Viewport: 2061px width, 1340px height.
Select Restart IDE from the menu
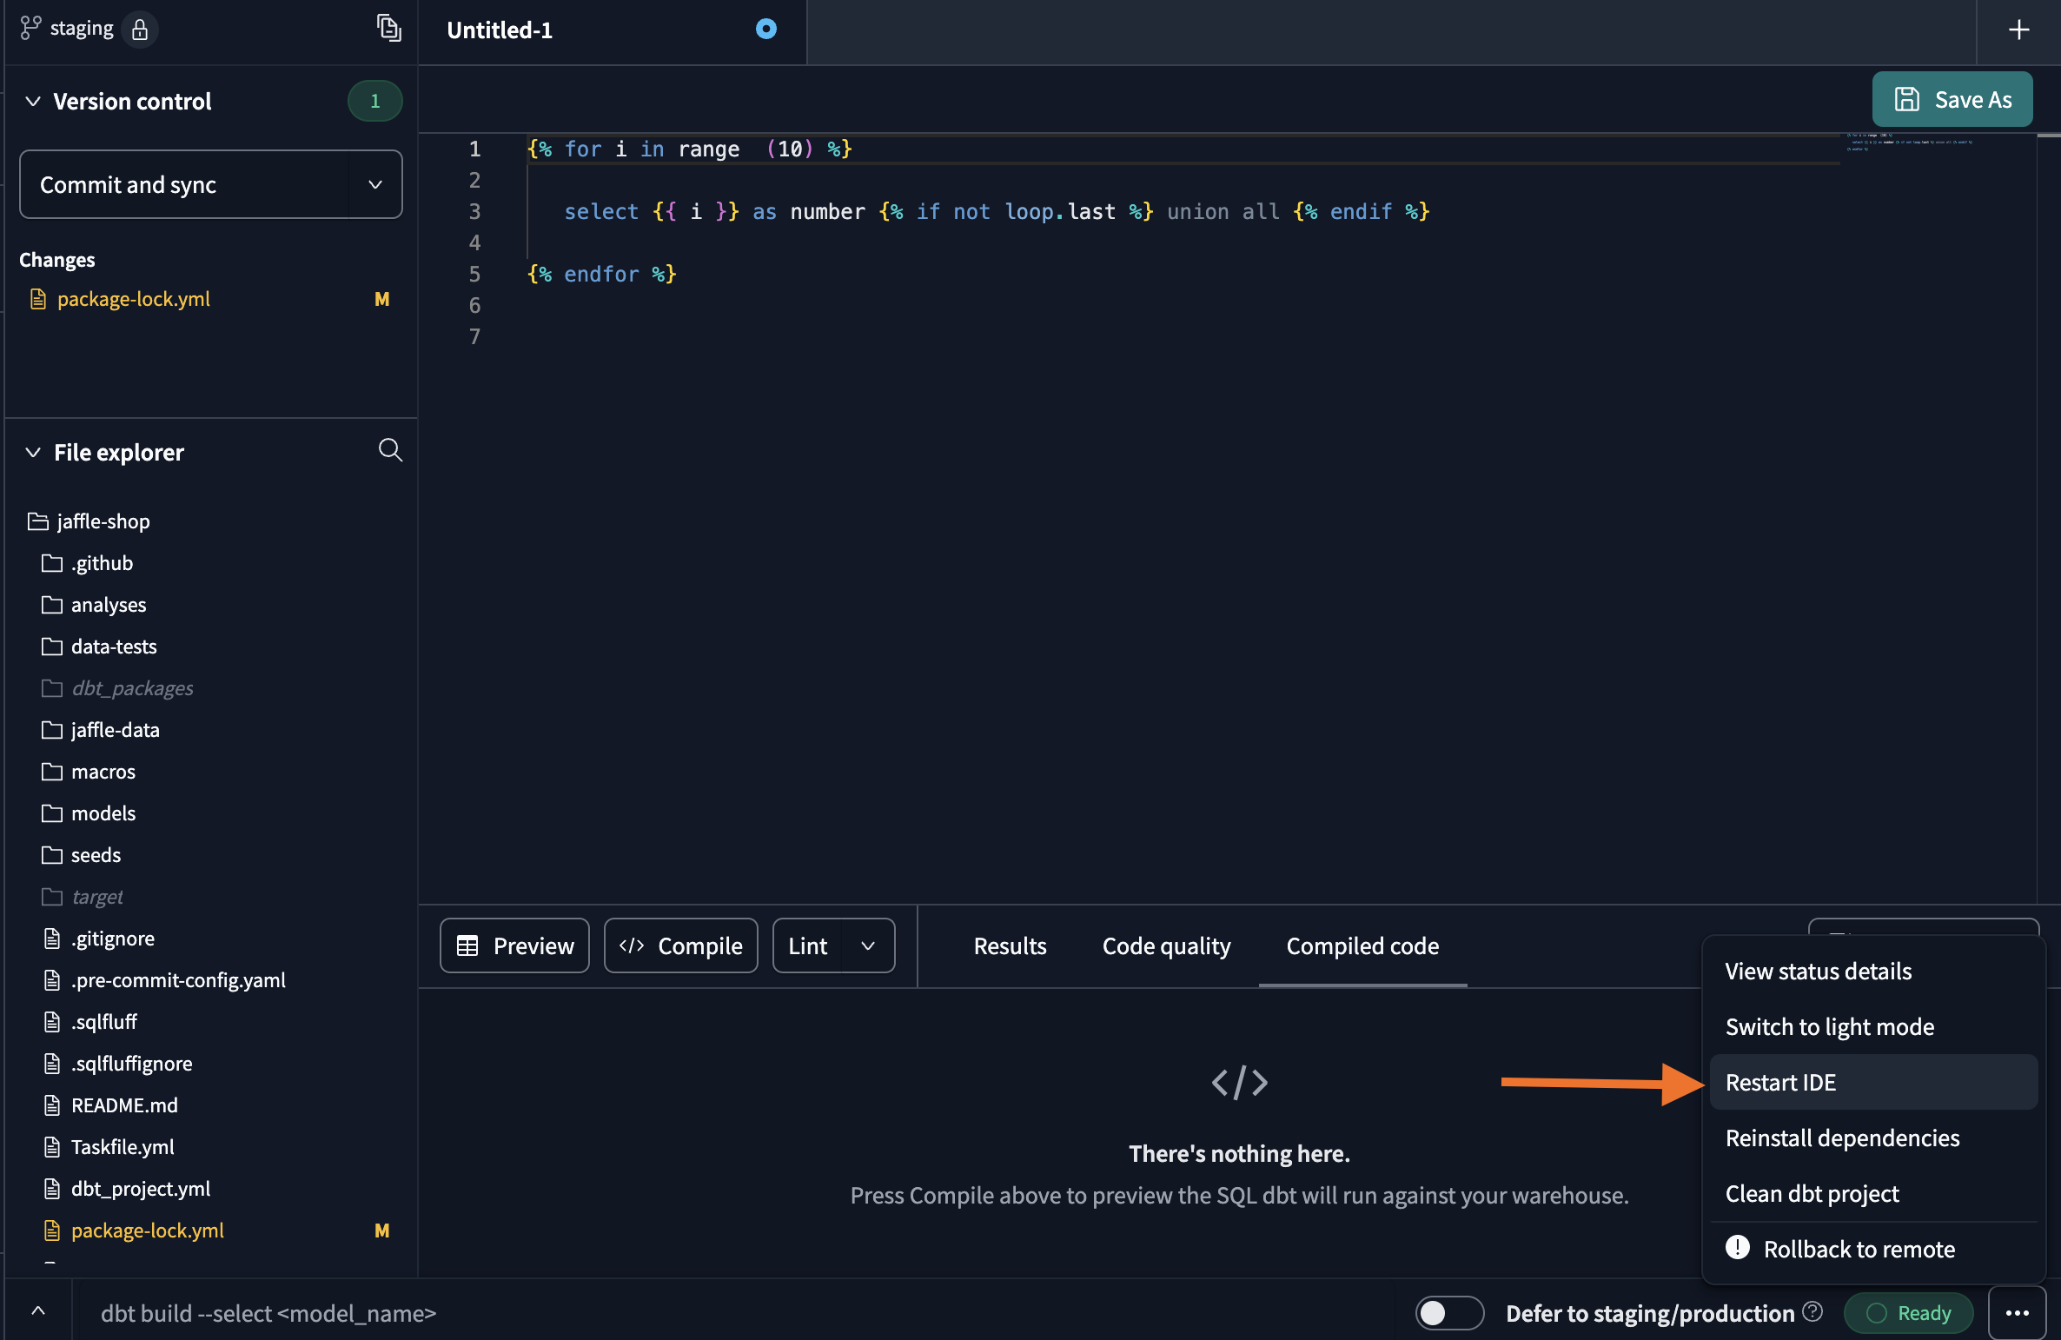click(x=1780, y=1082)
